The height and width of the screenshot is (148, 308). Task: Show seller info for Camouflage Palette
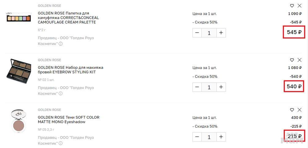pos(61,44)
